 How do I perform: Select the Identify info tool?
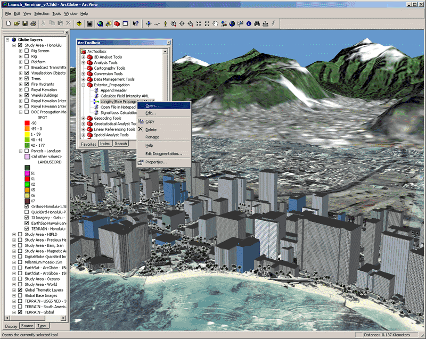(x=249, y=23)
